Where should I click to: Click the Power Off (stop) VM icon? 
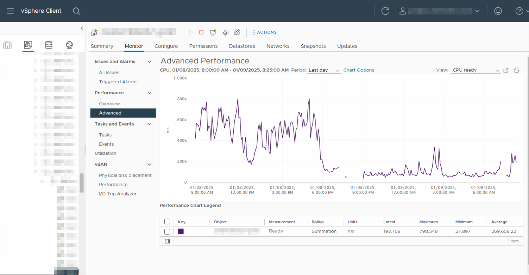coord(201,32)
